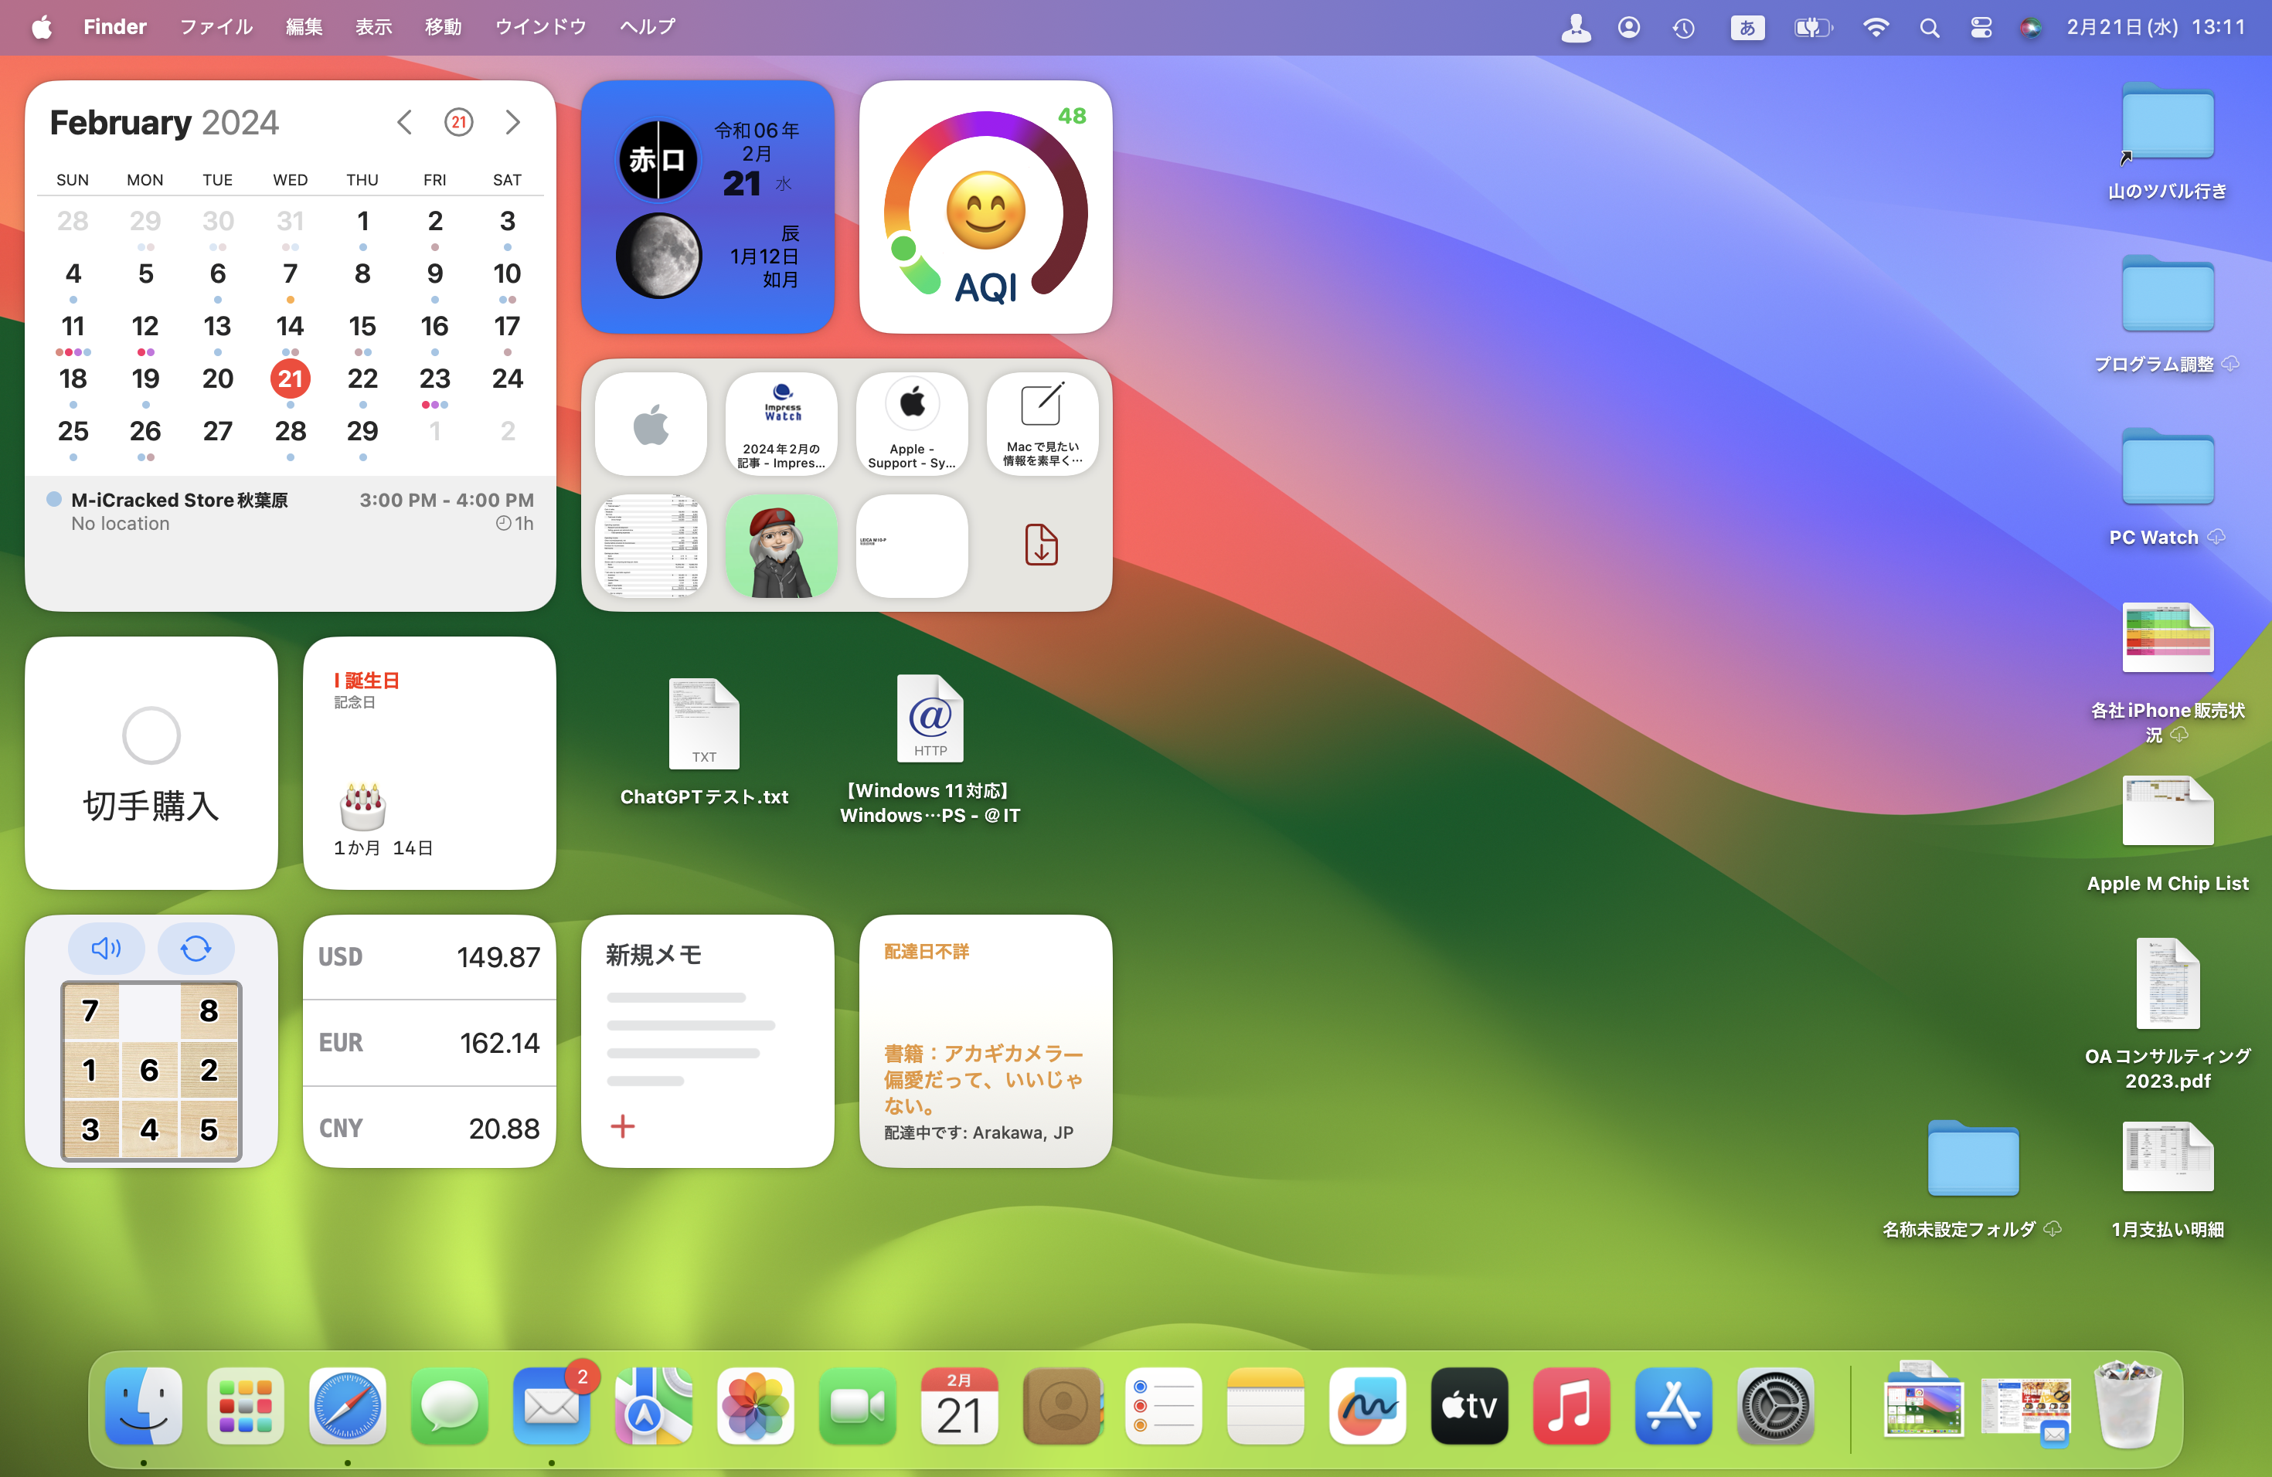The height and width of the screenshot is (1477, 2272).
Task: Open Launchpad in the Dock
Action: [245, 1405]
